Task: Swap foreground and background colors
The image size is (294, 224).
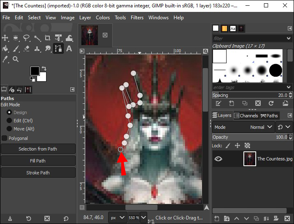Action: [44, 69]
